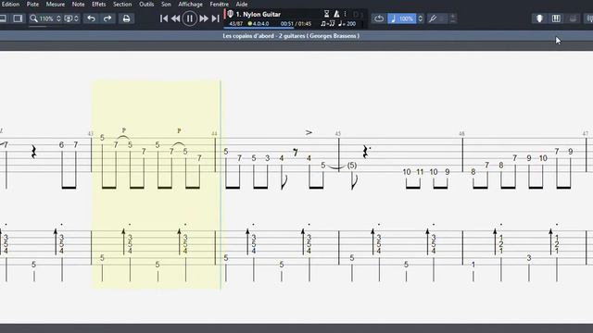This screenshot has width=593, height=333.
Task: Click the bar 44 number marker
Action: tap(214, 133)
